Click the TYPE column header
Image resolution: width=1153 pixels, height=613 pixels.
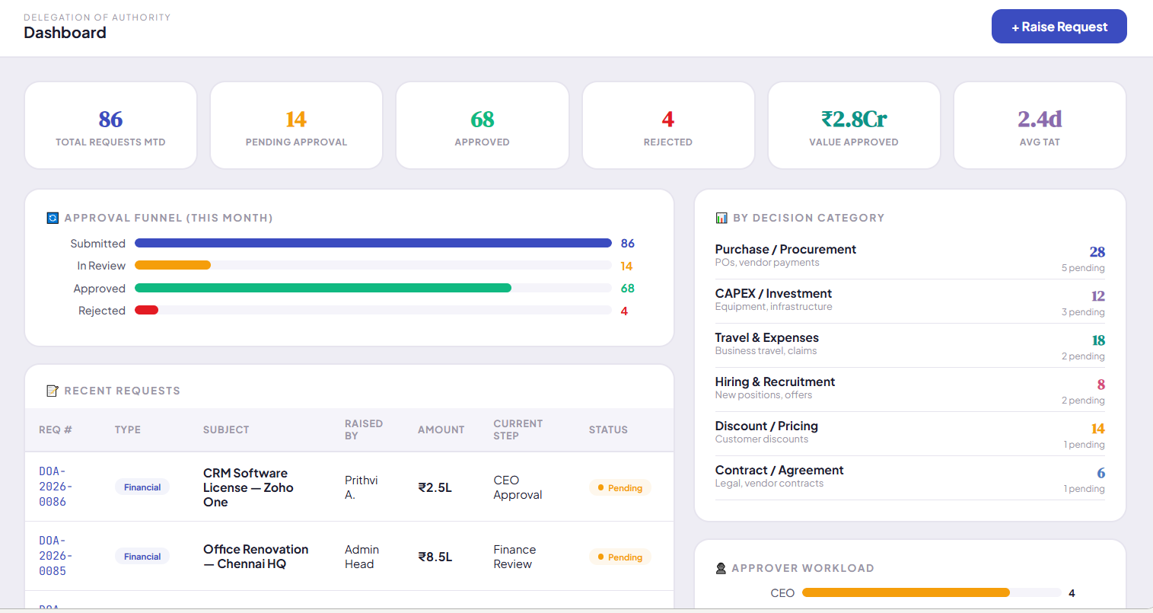click(128, 429)
